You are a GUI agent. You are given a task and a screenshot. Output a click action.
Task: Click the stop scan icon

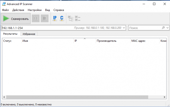click(x=44, y=18)
